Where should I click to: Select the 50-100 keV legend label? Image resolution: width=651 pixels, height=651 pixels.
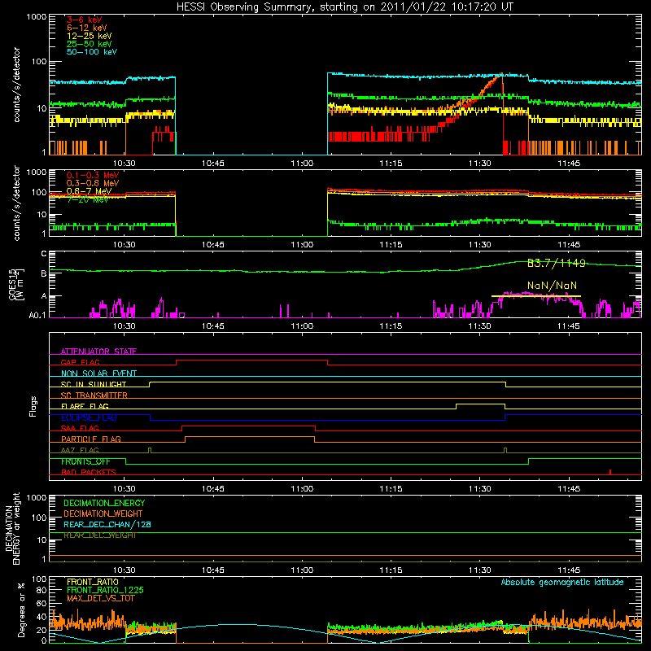[x=92, y=52]
